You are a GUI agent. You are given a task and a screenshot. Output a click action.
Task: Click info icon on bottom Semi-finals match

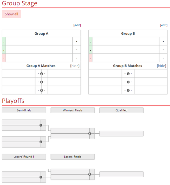(41, 142)
